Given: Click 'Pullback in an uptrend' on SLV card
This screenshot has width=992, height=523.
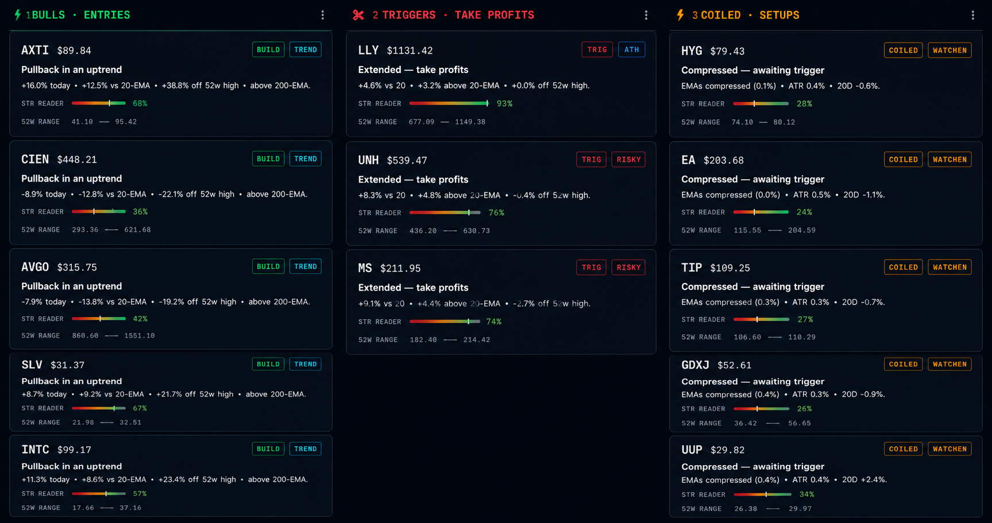Looking at the screenshot, I should [x=72, y=381].
